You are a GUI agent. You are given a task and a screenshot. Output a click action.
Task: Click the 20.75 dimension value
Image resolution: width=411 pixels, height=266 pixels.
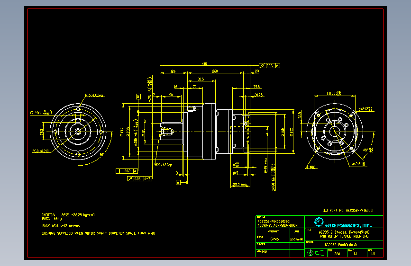tap(258, 95)
